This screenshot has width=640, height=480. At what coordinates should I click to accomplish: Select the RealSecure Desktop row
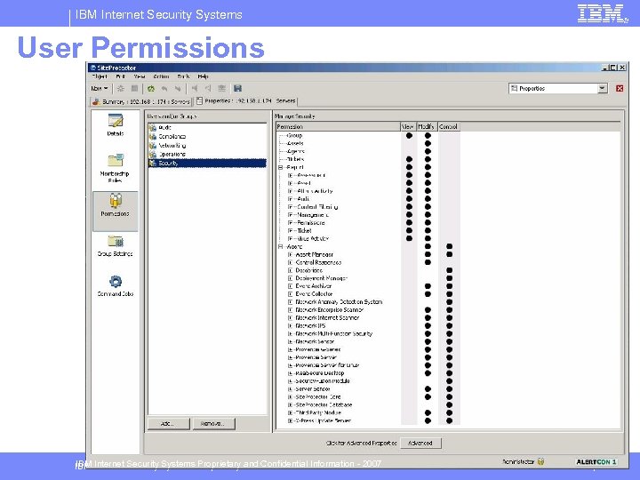[320, 373]
